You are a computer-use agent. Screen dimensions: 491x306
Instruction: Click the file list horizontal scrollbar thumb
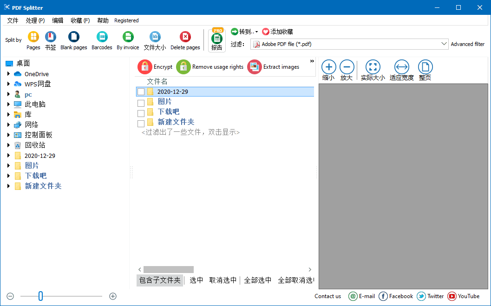click(x=169, y=270)
